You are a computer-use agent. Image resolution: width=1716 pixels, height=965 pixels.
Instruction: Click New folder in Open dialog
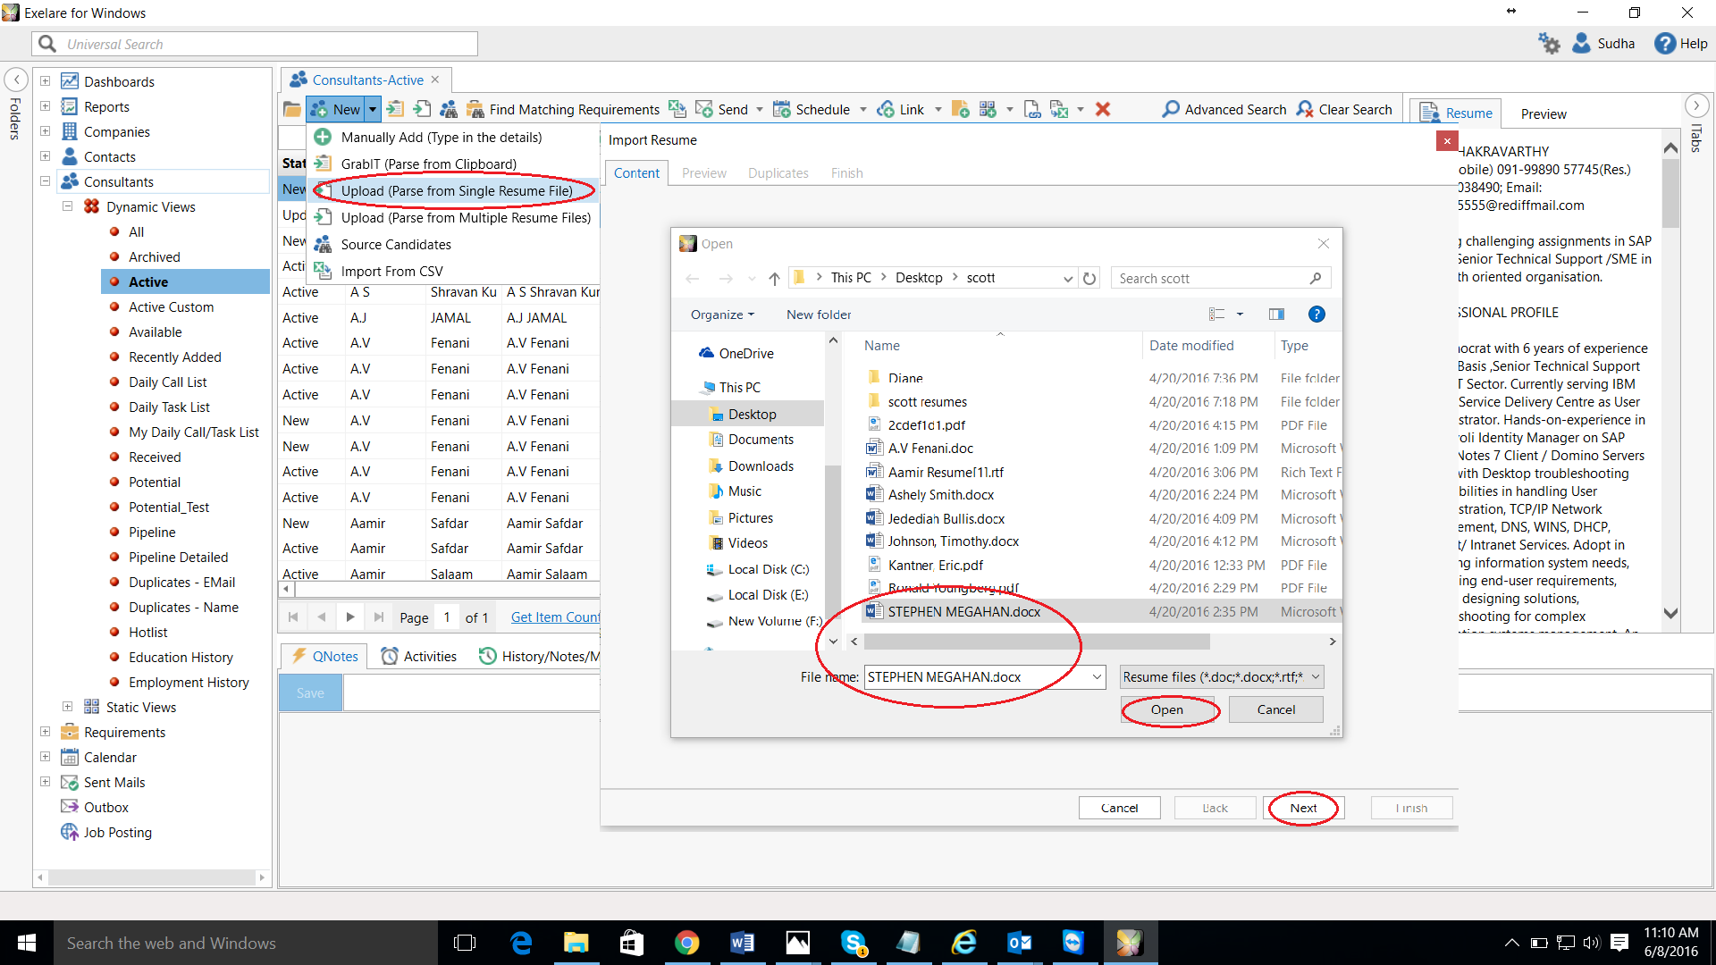click(819, 315)
